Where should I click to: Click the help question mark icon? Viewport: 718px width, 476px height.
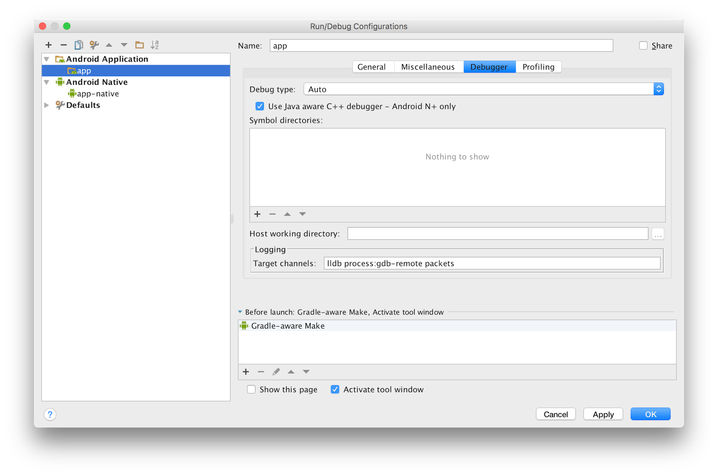(50, 415)
